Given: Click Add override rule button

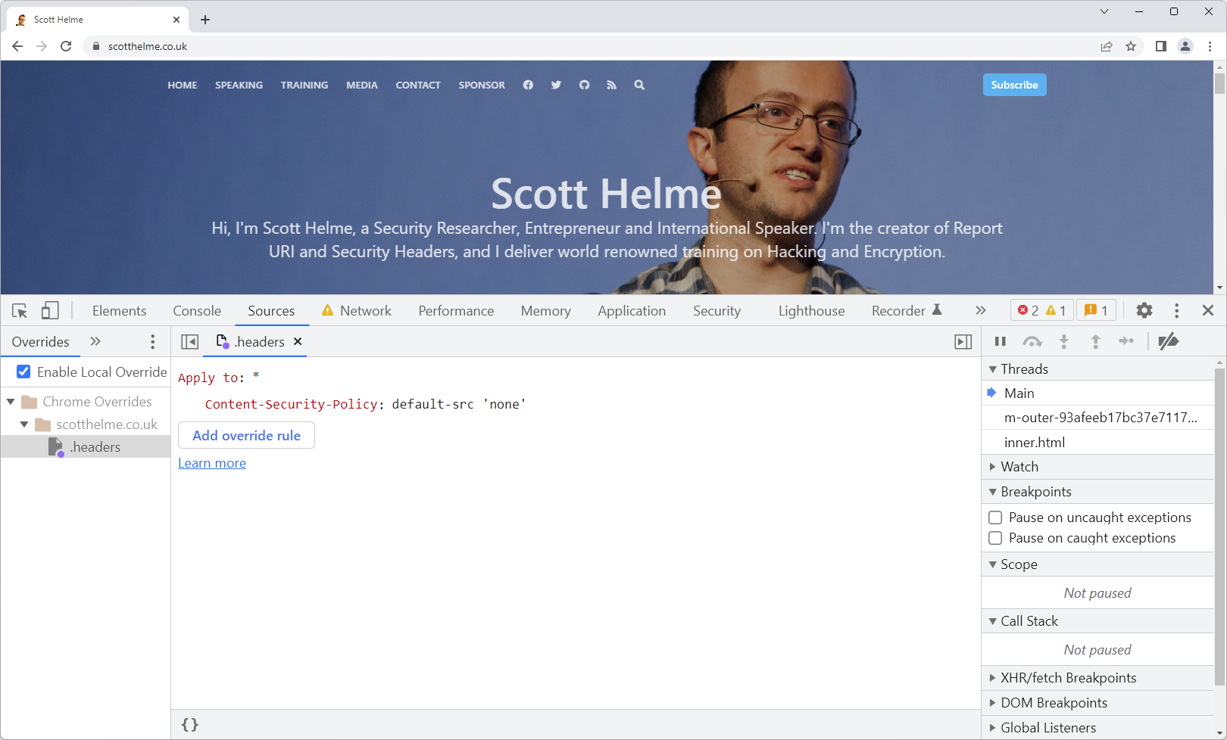Looking at the screenshot, I should tap(246, 435).
